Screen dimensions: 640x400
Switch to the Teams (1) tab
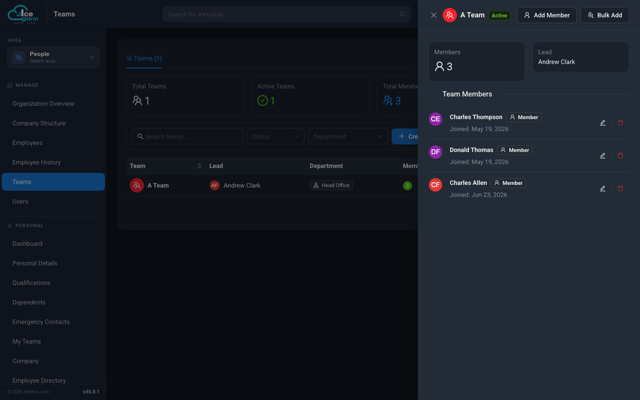click(x=144, y=58)
